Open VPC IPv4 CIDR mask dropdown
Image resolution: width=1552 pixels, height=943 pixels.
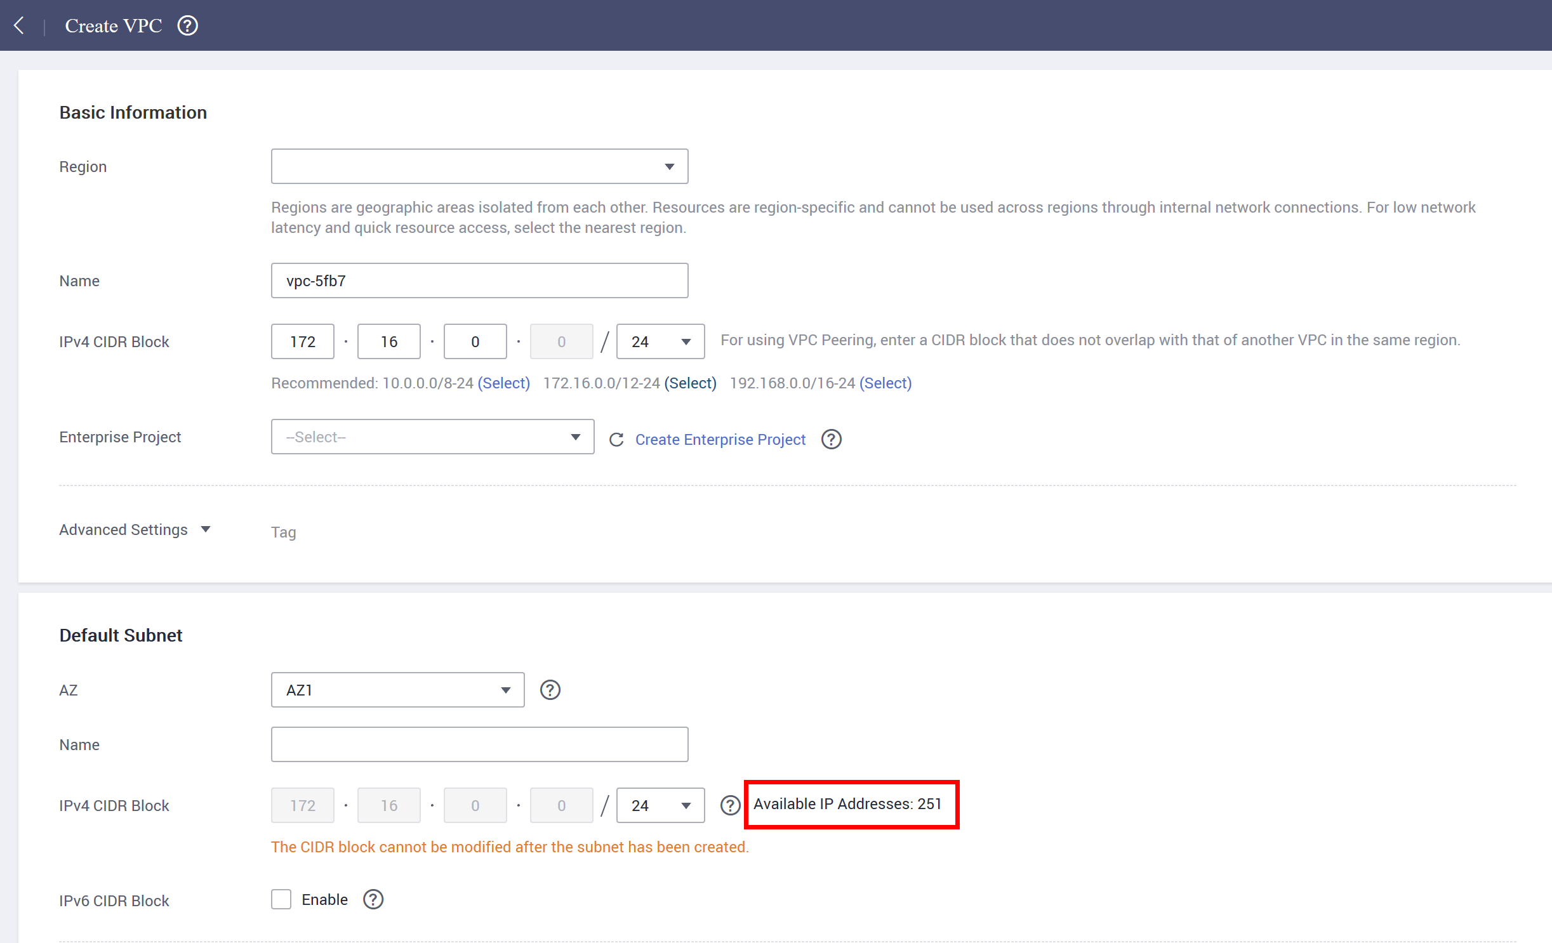(660, 341)
